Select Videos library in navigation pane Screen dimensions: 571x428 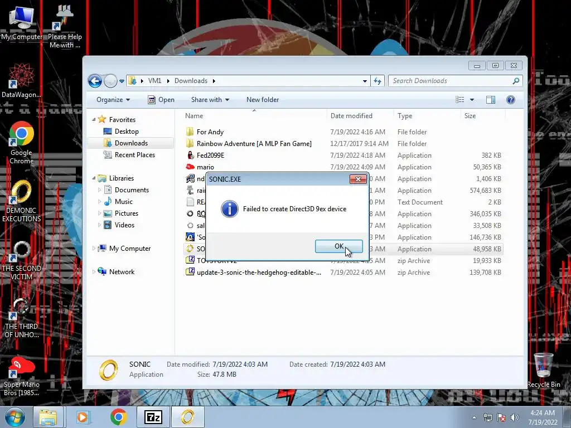coord(124,225)
